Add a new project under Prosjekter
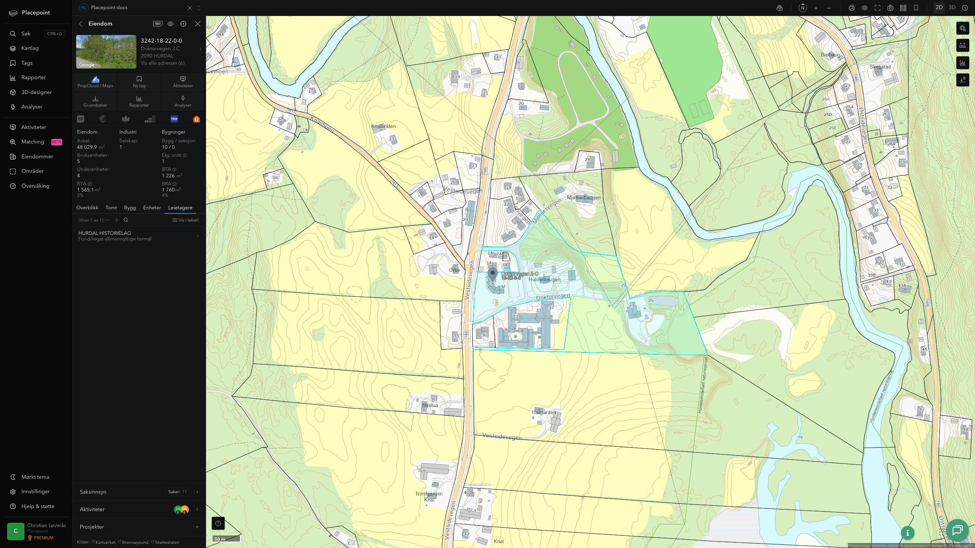 pyautogui.click(x=197, y=527)
